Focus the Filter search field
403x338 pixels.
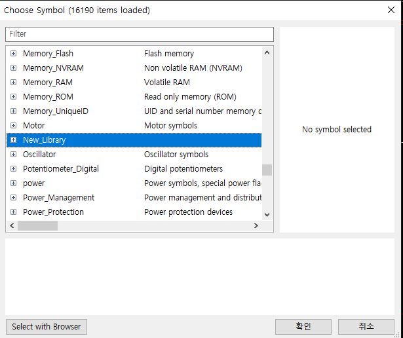(x=140, y=34)
